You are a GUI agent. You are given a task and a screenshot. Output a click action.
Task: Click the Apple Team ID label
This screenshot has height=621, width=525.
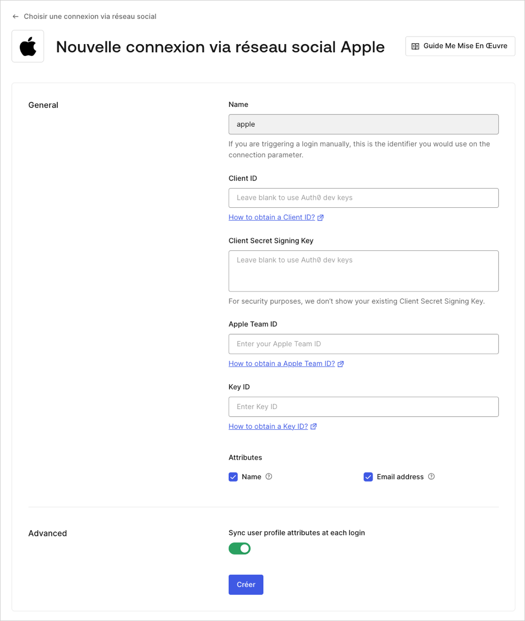click(x=253, y=324)
